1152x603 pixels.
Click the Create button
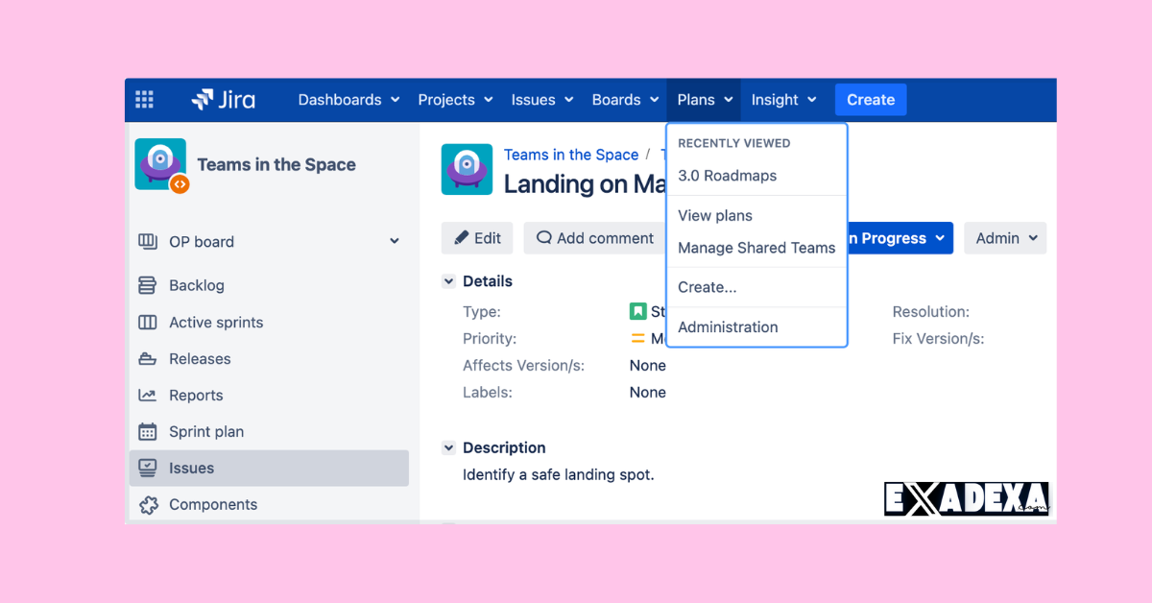click(870, 99)
